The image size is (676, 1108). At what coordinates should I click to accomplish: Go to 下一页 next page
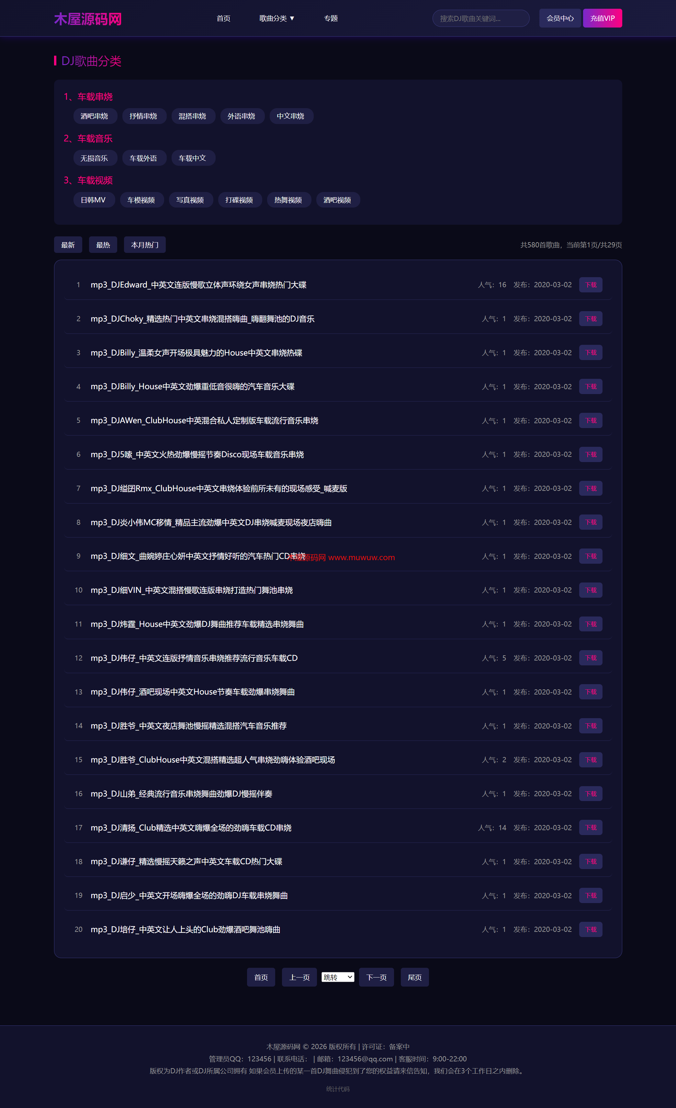point(376,977)
